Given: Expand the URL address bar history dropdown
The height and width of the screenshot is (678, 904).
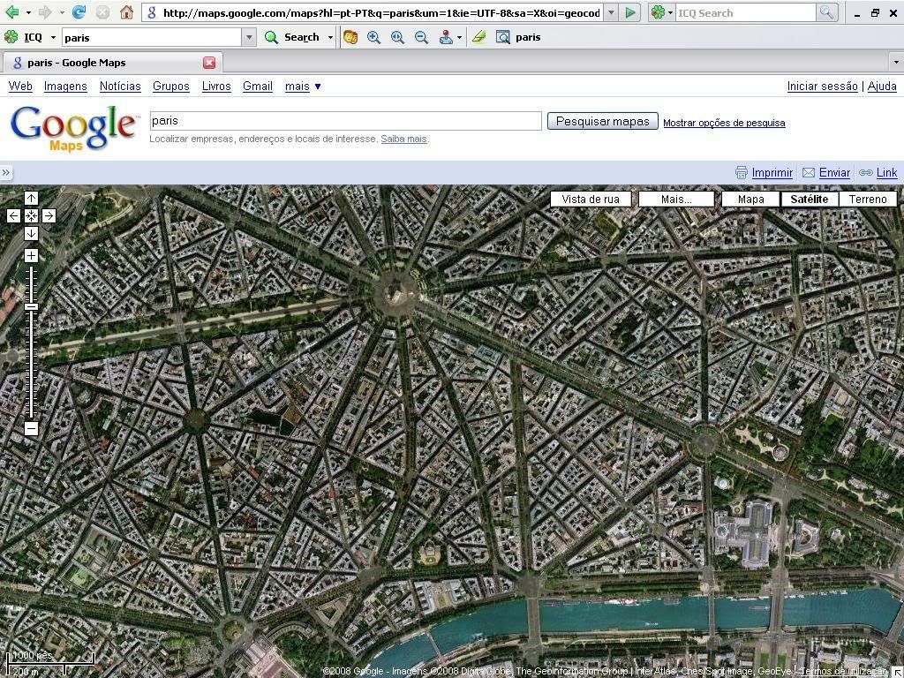Looking at the screenshot, I should (611, 13).
